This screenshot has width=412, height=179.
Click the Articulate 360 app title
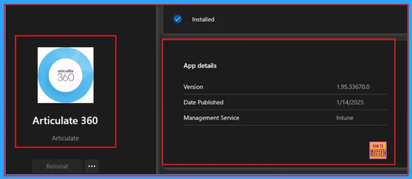(65, 121)
